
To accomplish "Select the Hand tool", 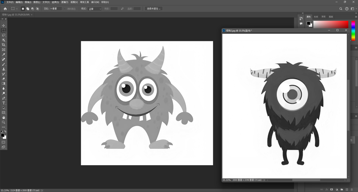I will (4, 117).
